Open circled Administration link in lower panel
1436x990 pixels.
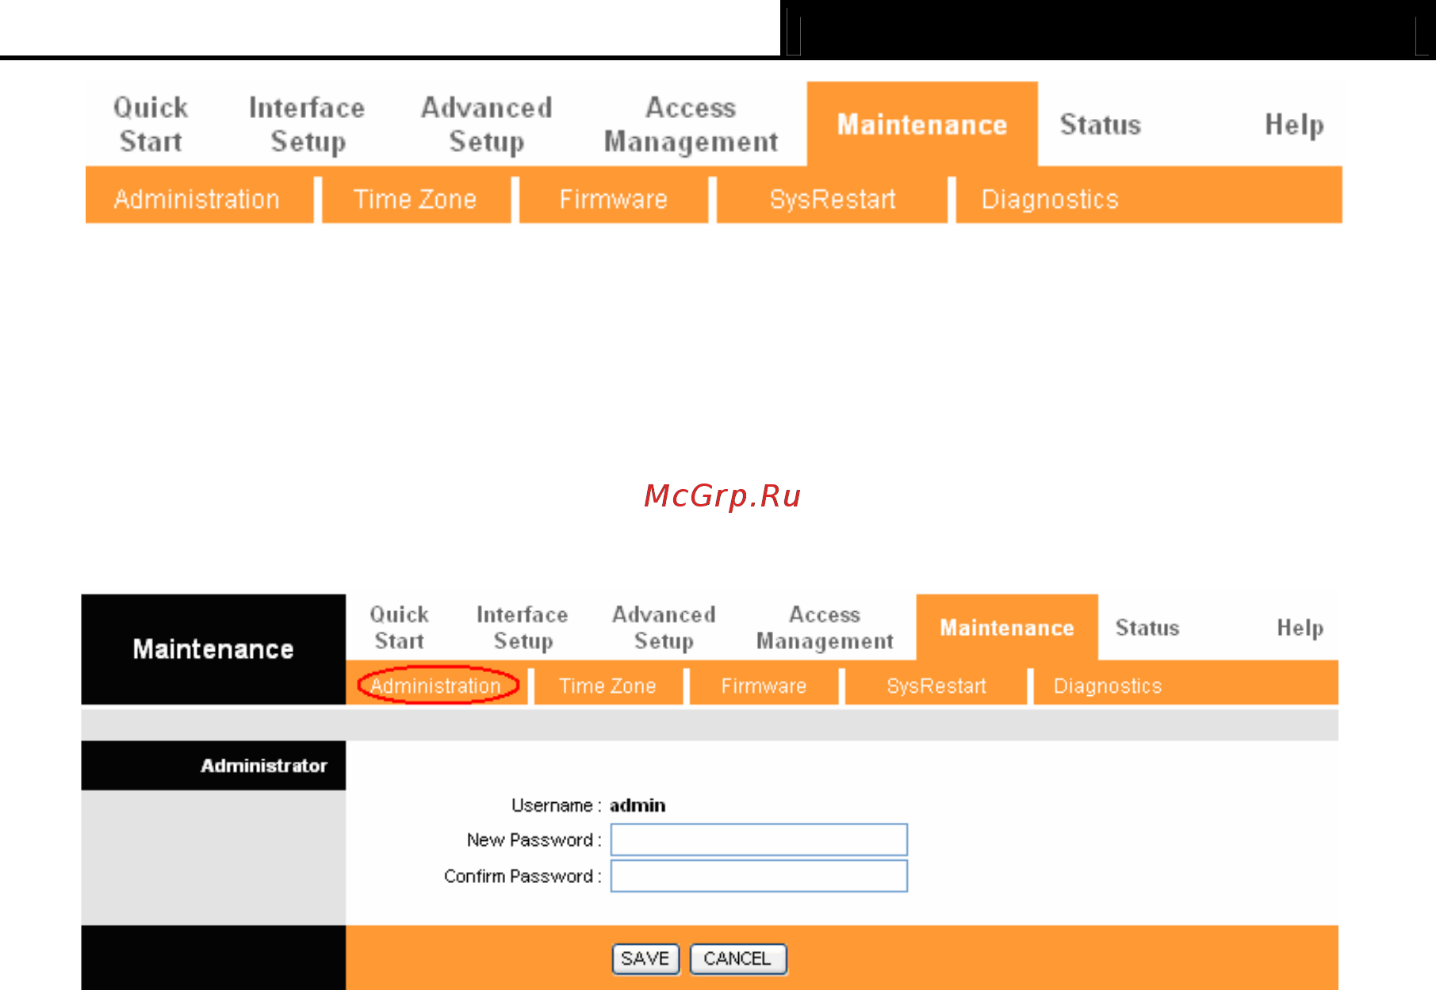[x=436, y=686]
